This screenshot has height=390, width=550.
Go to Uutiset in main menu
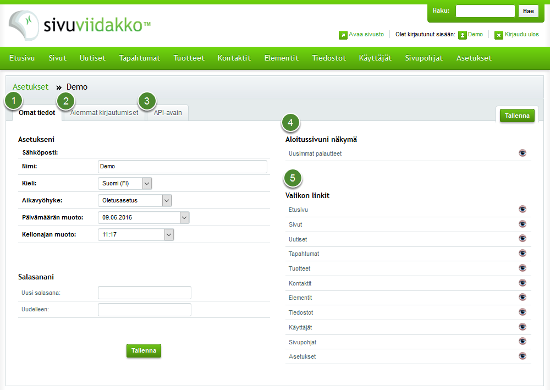click(92, 58)
